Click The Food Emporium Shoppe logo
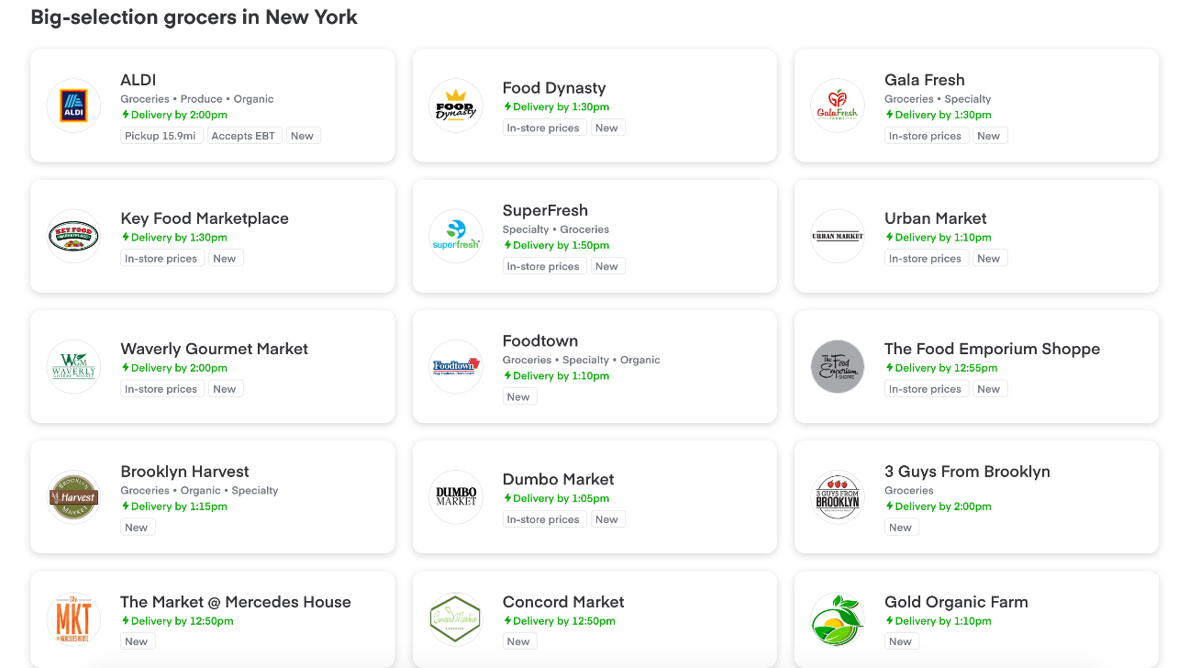The height and width of the screenshot is (668, 1189). point(838,366)
